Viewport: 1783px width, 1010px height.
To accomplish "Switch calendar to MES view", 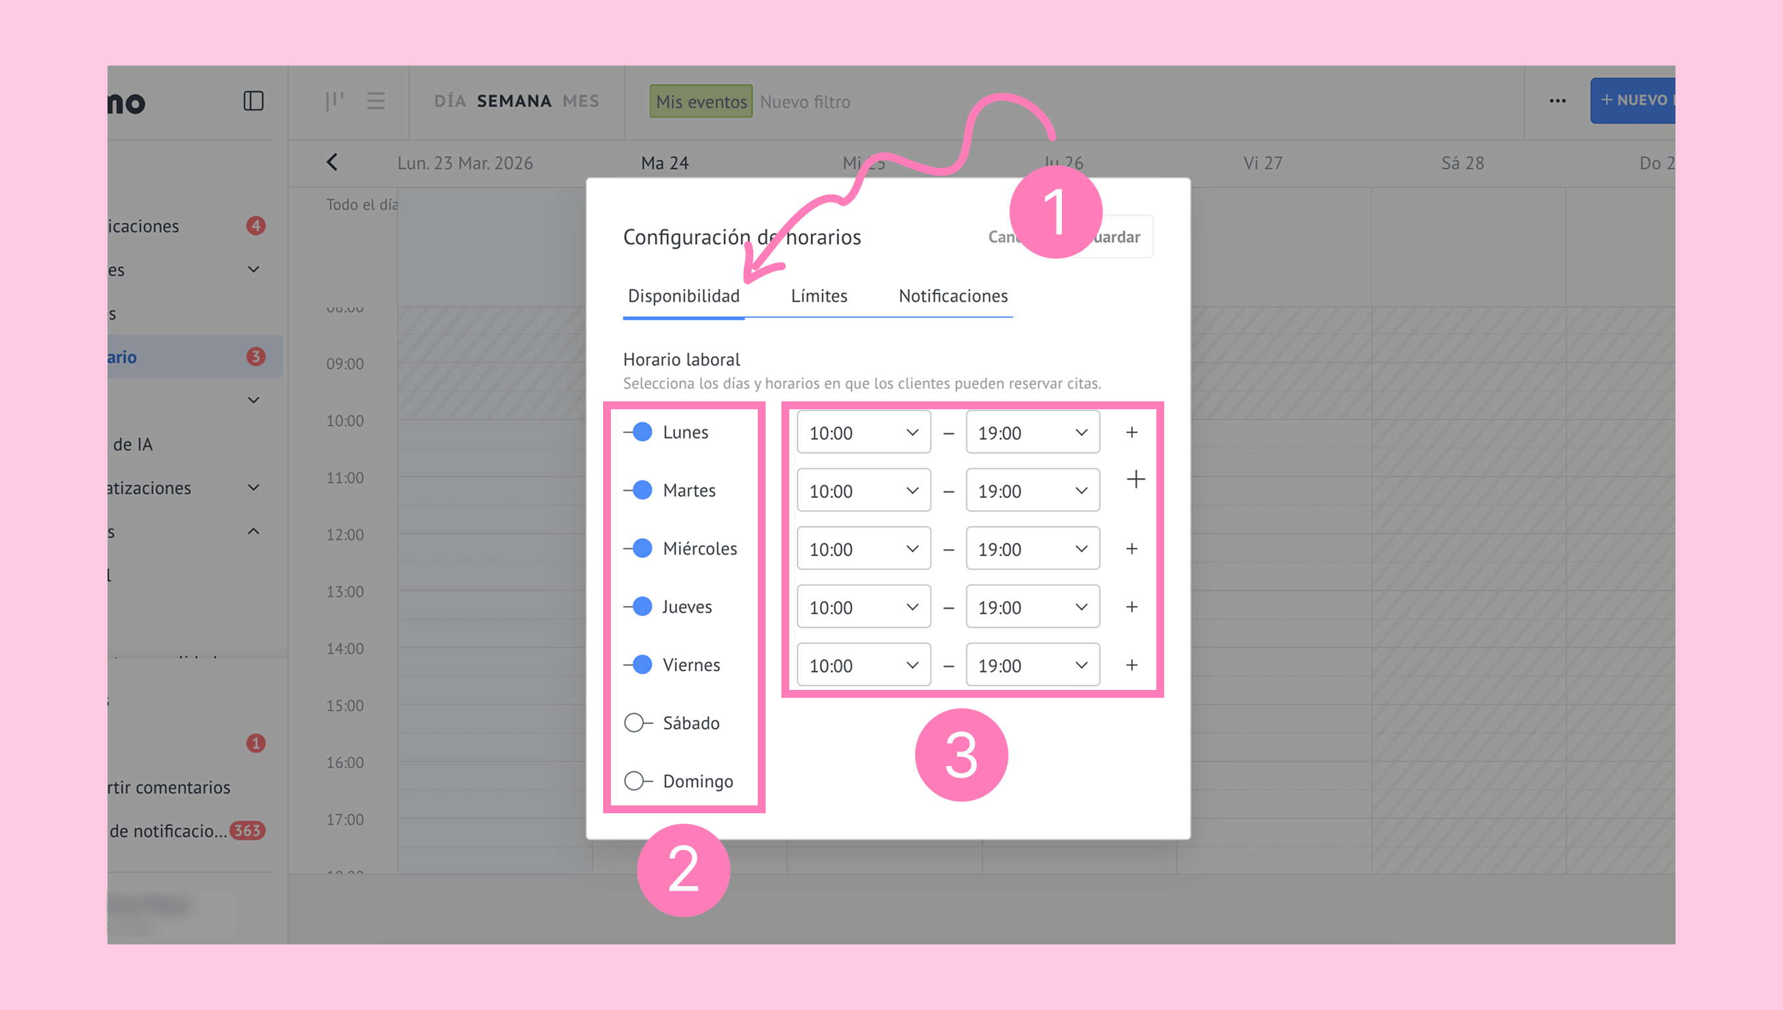I will tap(580, 101).
